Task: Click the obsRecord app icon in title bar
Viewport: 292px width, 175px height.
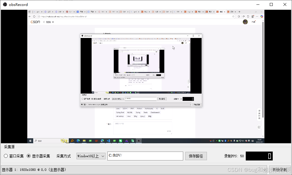Action: coord(5,4)
